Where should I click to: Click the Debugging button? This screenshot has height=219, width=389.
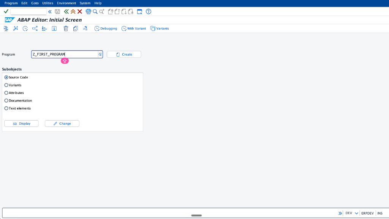pyautogui.click(x=106, y=28)
